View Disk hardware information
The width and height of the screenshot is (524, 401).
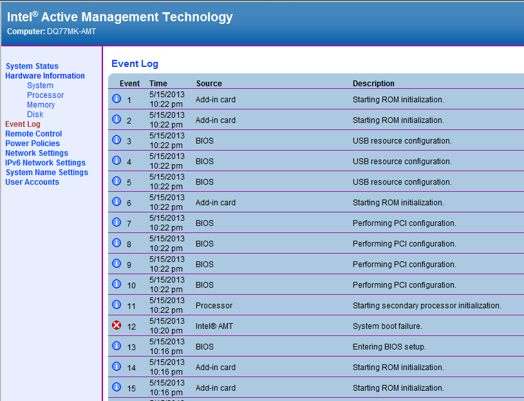[x=35, y=115]
